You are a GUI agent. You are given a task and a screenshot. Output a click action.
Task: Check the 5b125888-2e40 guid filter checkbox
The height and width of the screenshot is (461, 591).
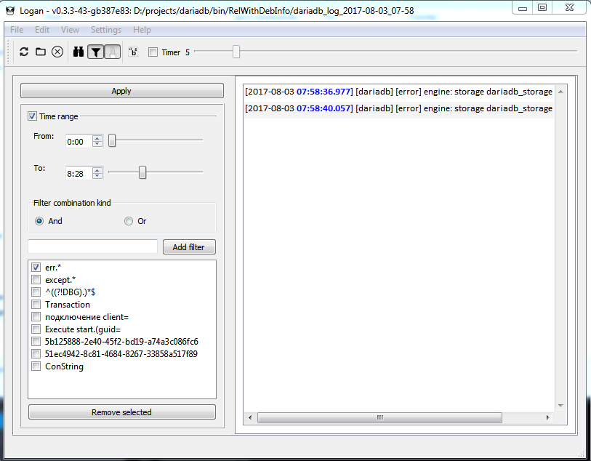click(x=36, y=342)
